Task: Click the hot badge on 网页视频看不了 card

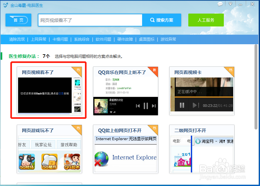Action: pyautogui.click(x=78, y=70)
